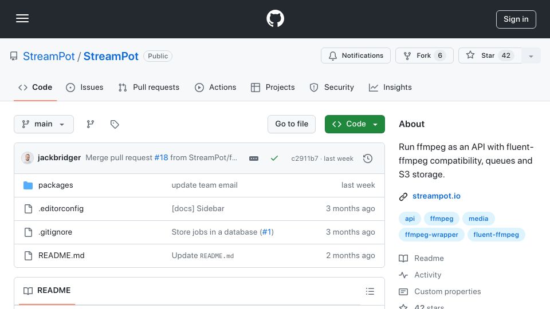Select the media topic tag
550x309 pixels.
pyautogui.click(x=478, y=219)
